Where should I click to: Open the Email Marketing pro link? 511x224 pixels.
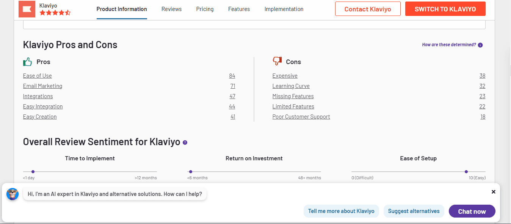(42, 86)
